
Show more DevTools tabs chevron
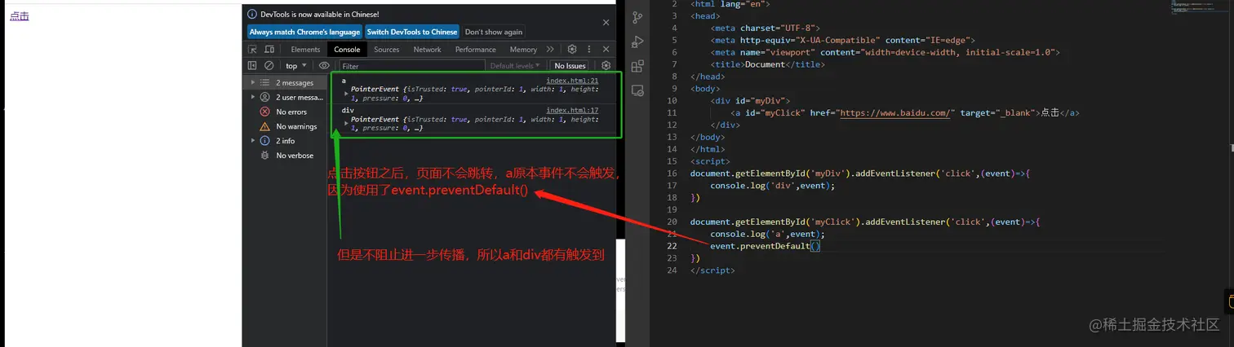tap(550, 50)
